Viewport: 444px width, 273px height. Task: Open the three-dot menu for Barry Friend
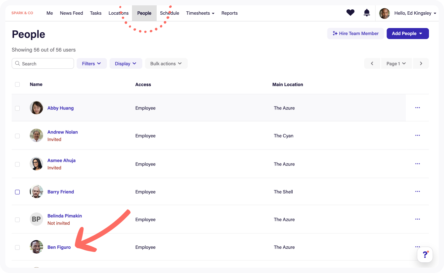pyautogui.click(x=417, y=192)
